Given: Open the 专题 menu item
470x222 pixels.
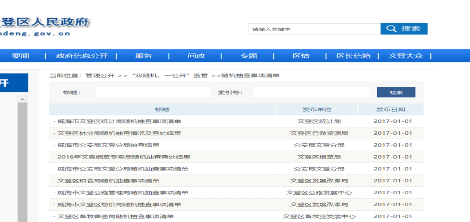Looking at the screenshot, I should tap(249, 55).
